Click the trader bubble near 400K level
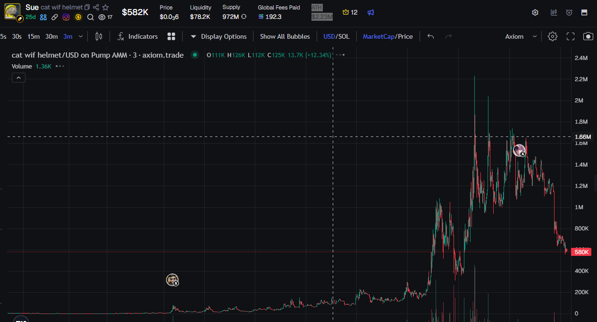Screen dimensions: 597x322 click(x=173, y=280)
